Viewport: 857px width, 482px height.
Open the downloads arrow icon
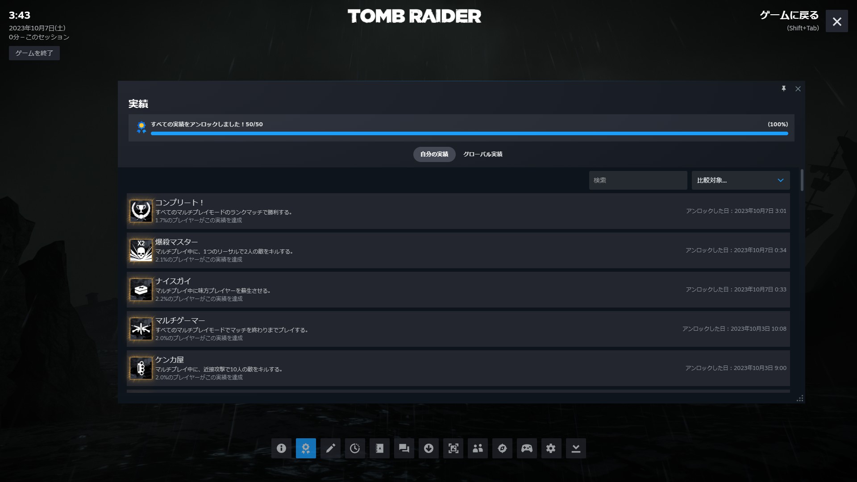tap(428, 448)
